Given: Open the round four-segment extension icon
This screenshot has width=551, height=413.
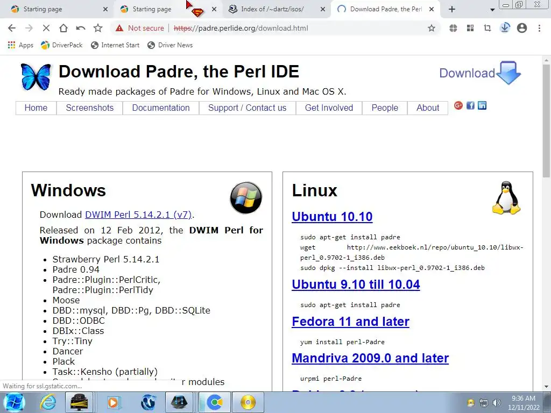Looking at the screenshot, I should (x=453, y=28).
